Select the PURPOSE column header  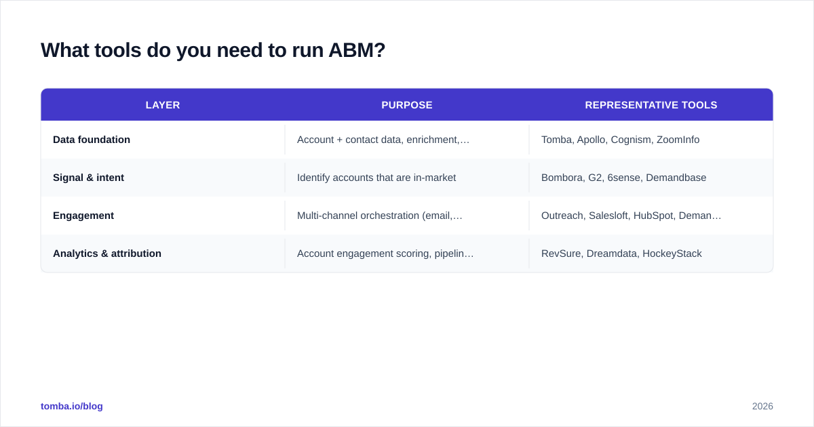[x=407, y=105]
